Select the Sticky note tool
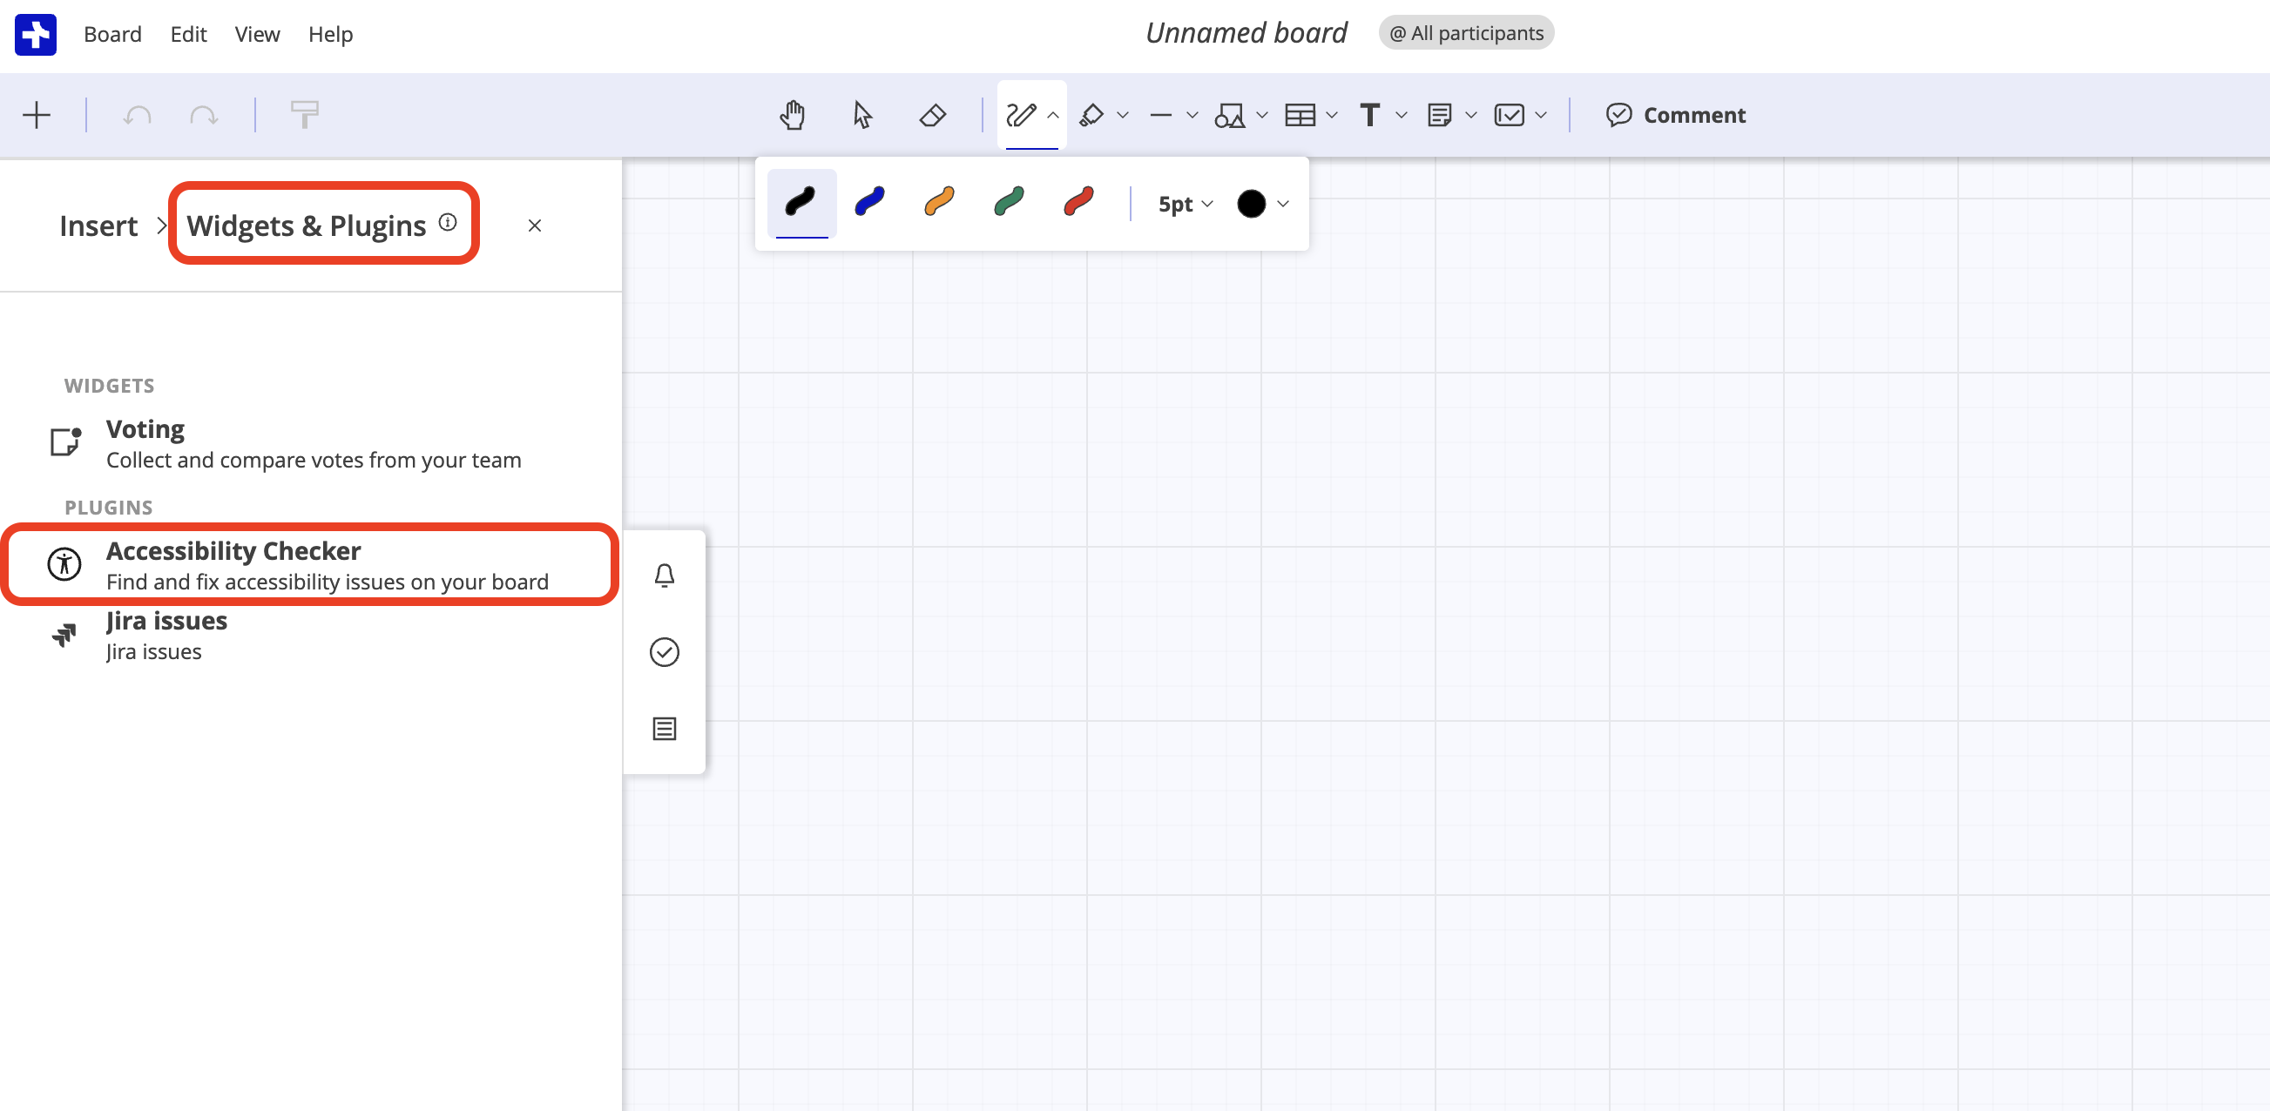This screenshot has height=1111, width=2270. 1439,116
